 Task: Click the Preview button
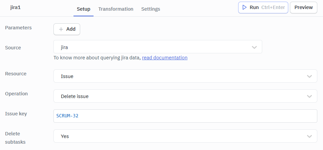(x=303, y=7)
